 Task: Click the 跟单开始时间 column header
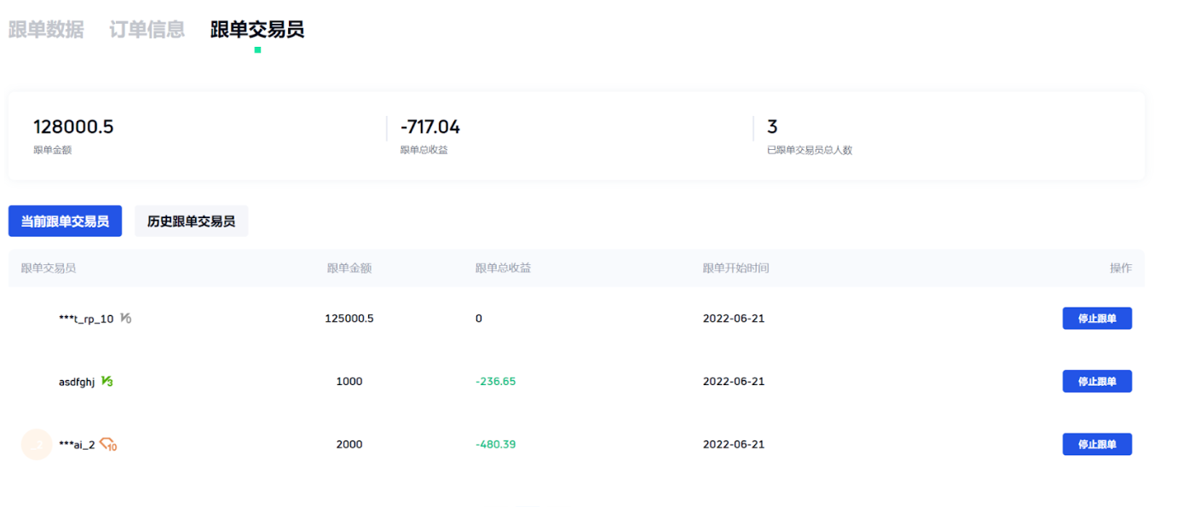pos(735,268)
